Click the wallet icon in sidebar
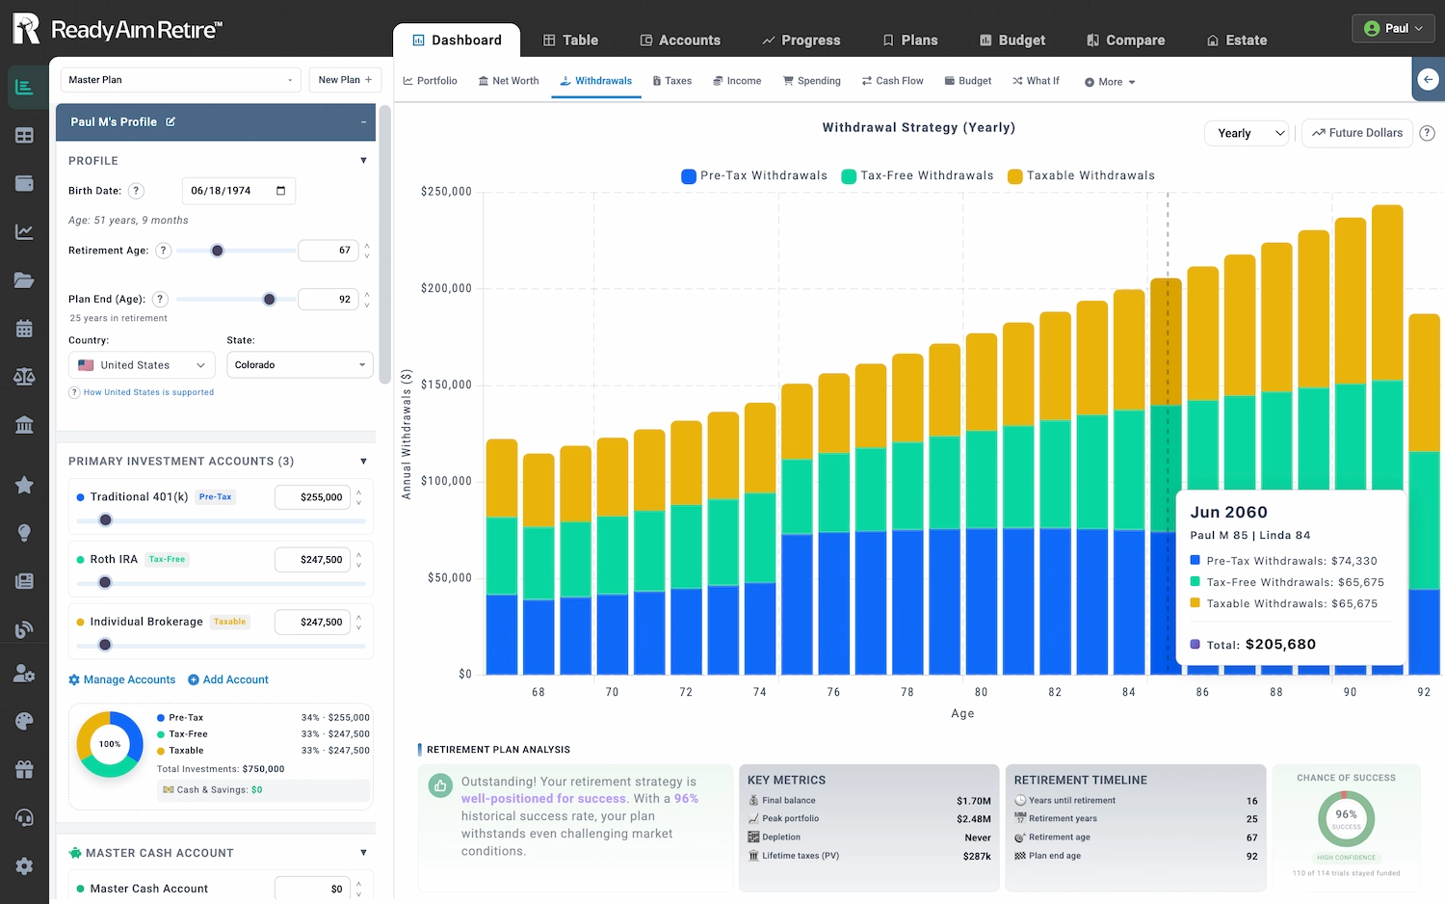Image resolution: width=1445 pixels, height=904 pixels. (x=24, y=183)
